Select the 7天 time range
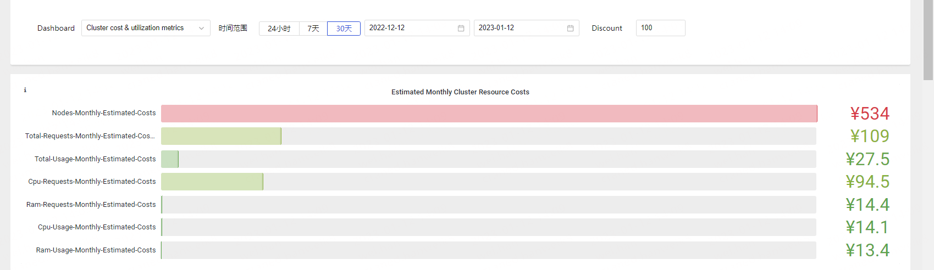This screenshot has height=270, width=934. (313, 29)
